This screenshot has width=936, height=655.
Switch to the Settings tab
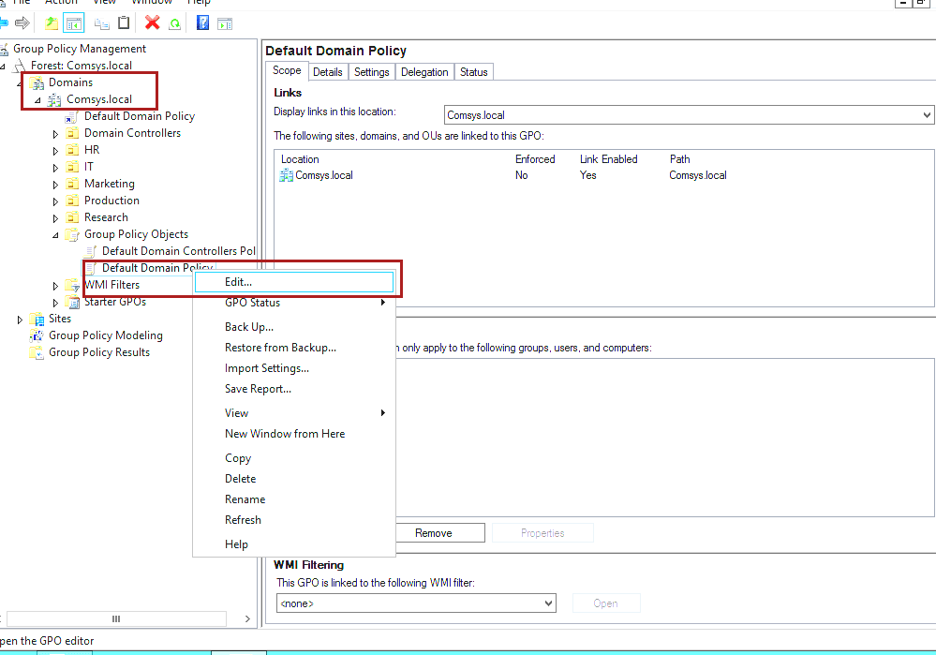click(x=371, y=71)
